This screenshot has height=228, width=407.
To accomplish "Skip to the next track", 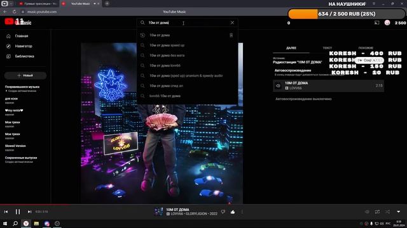I will coord(29,212).
